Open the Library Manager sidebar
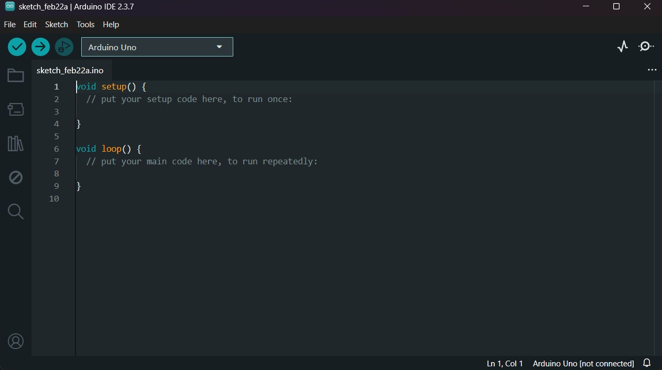Screen dimensions: 662x370 pyautogui.click(x=16, y=143)
